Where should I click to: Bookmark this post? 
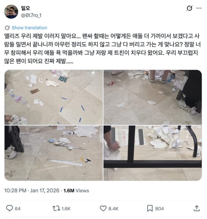pyautogui.click(x=150, y=208)
